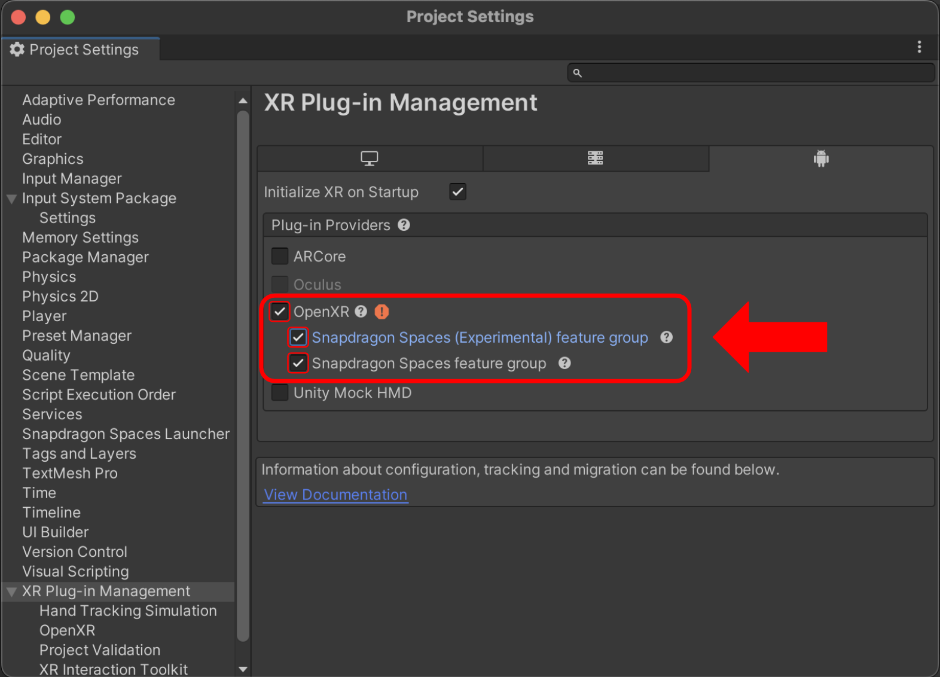Click the sidebar scroll up arrow
Viewport: 940px width, 677px height.
point(243,100)
